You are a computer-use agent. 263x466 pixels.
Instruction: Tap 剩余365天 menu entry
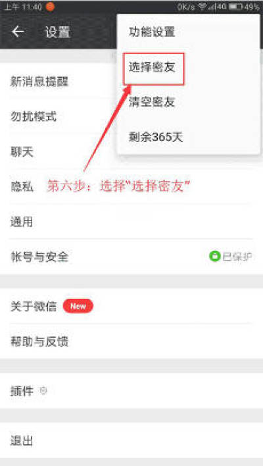coord(189,137)
